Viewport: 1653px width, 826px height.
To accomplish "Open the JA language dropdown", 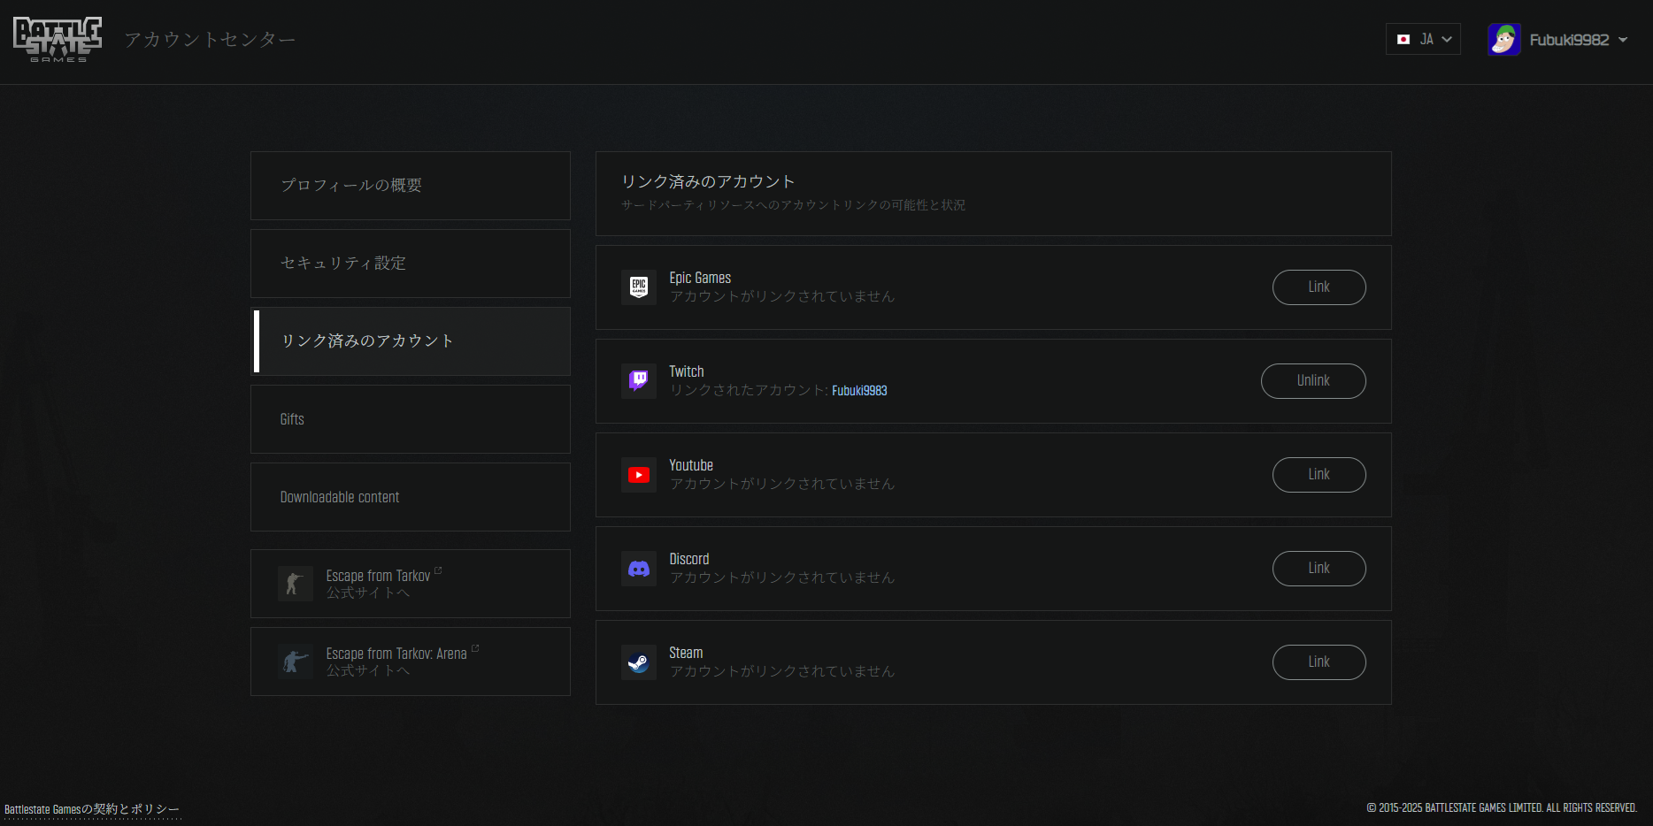I will tap(1423, 40).
